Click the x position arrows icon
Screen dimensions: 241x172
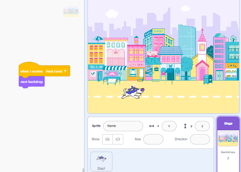(x=152, y=126)
